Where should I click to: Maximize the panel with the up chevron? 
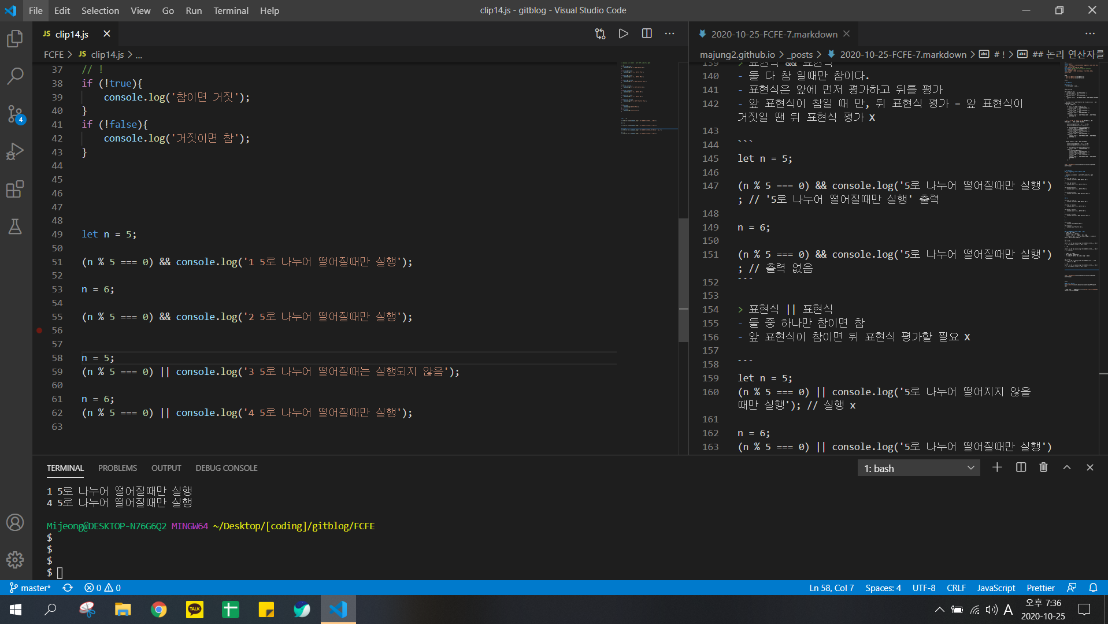(1067, 468)
